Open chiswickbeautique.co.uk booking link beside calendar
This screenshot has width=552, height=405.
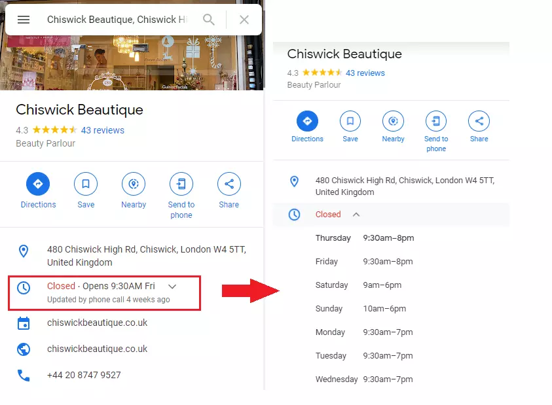[97, 323]
